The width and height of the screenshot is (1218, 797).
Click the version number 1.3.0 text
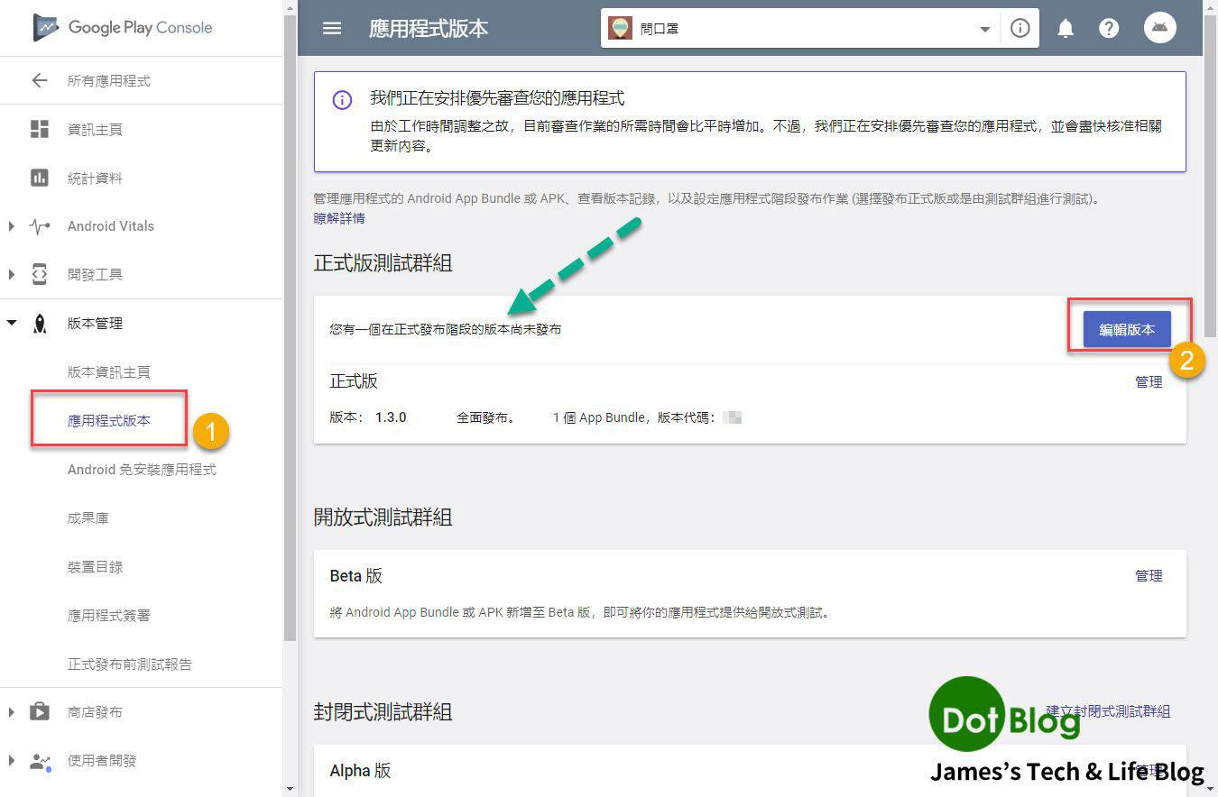click(x=391, y=417)
